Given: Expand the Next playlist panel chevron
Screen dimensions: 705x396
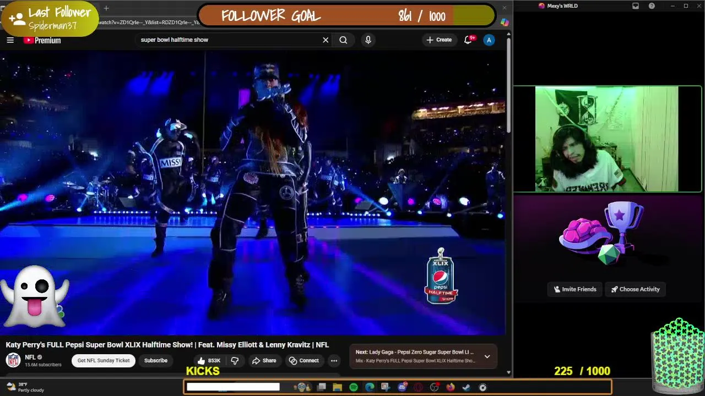Looking at the screenshot, I should tap(487, 356).
